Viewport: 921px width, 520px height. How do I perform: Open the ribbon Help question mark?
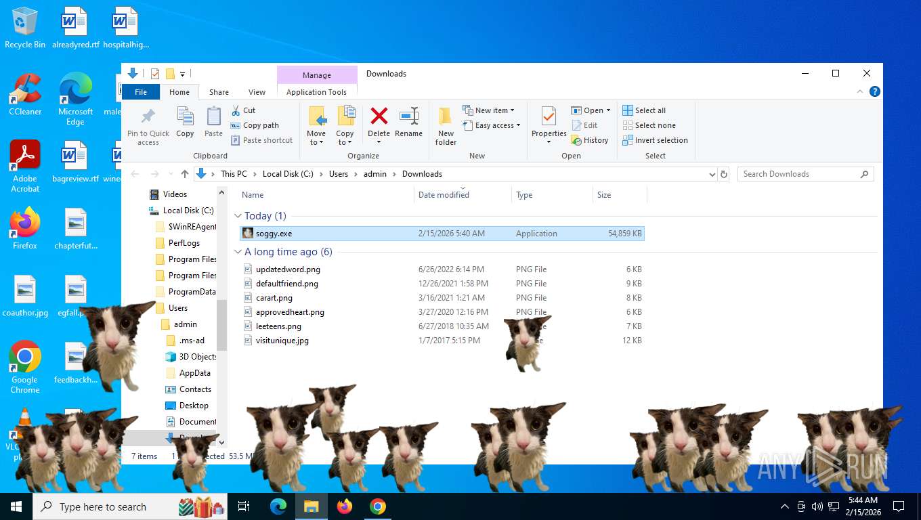pos(875,91)
